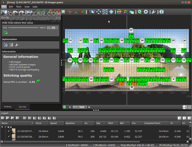Toggle the checkbox for image DSC06738
The width and height of the screenshot is (192, 147).
pyautogui.click(x=9, y=137)
